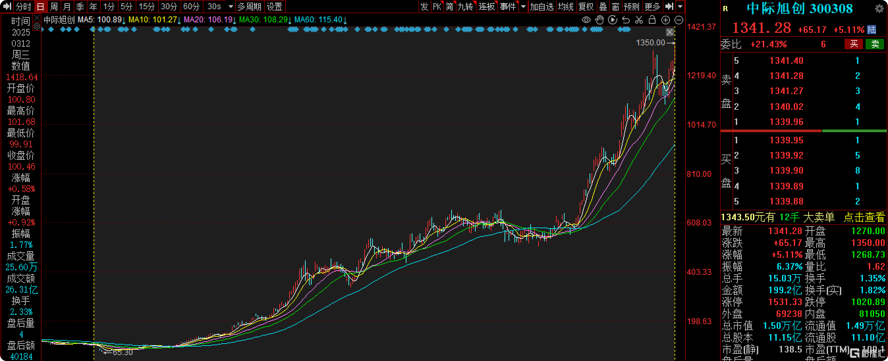Click 加自选 to add to watchlist
The image size is (888, 361).
(541, 7)
